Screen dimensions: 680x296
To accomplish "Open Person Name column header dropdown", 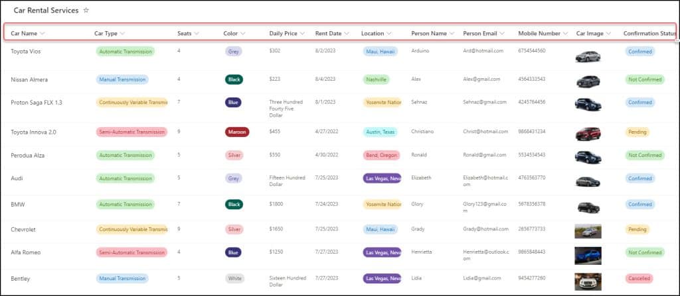I will [452, 33].
